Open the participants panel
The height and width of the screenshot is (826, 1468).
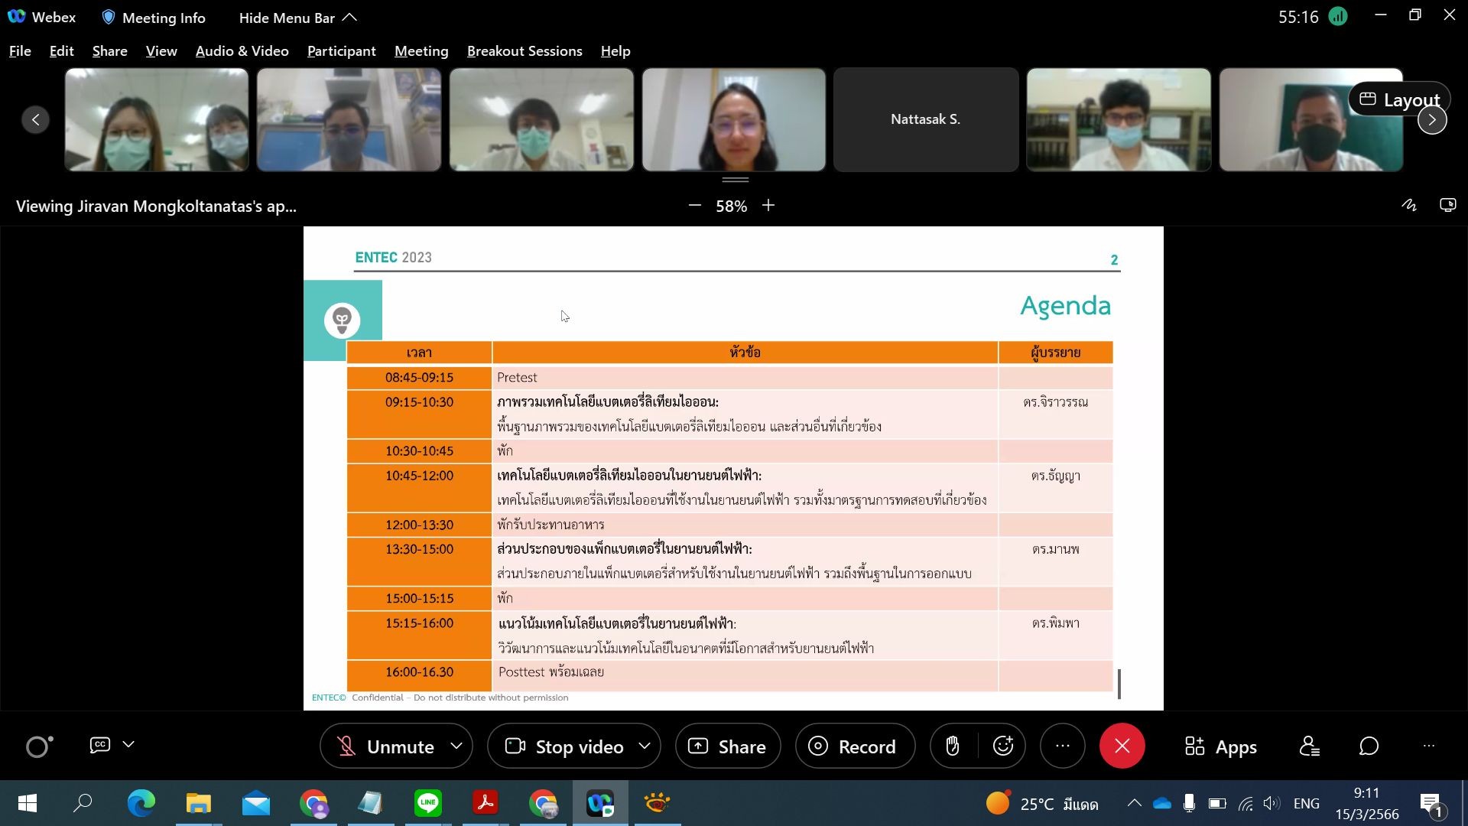(x=1310, y=746)
